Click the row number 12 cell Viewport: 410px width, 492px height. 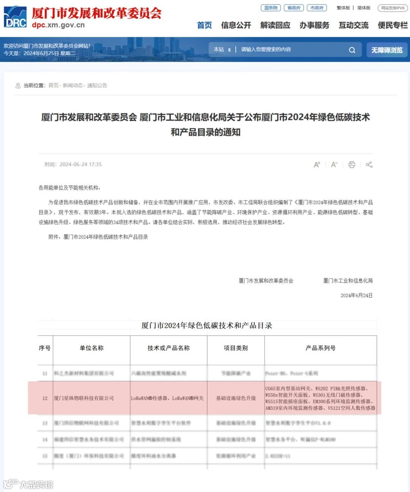pos(45,398)
